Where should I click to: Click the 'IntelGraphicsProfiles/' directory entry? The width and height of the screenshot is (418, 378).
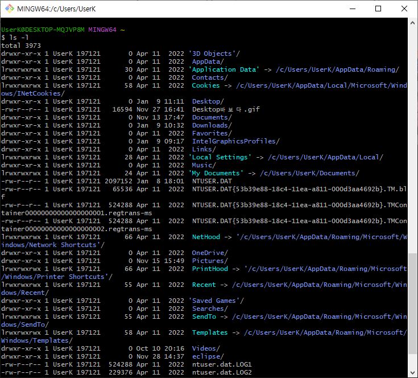236,141
